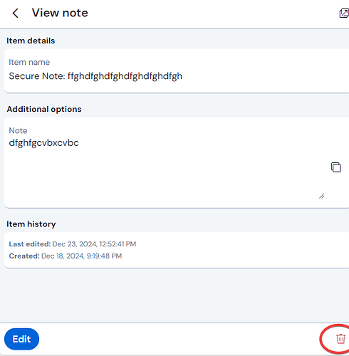Click the Note field label

click(x=18, y=130)
